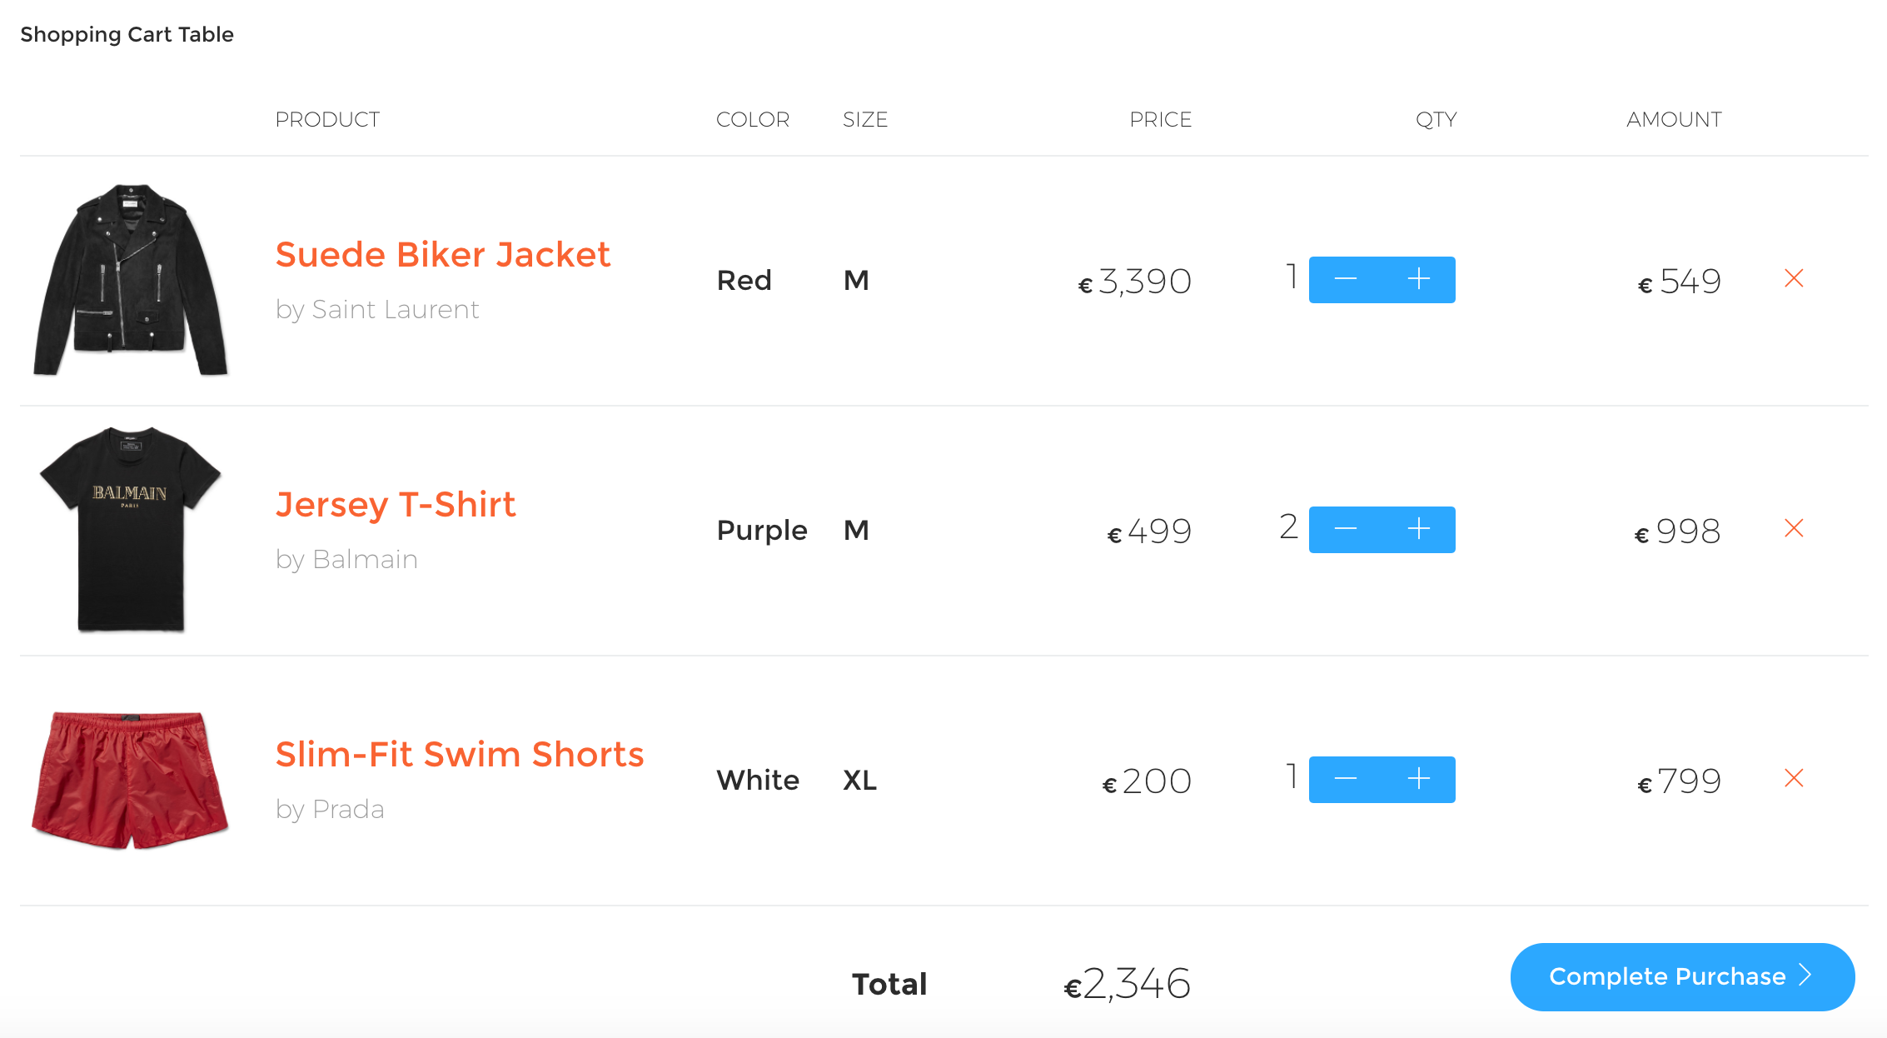Image resolution: width=1887 pixels, height=1038 pixels.
Task: Click the red swim shorts image
Action: pos(131,780)
